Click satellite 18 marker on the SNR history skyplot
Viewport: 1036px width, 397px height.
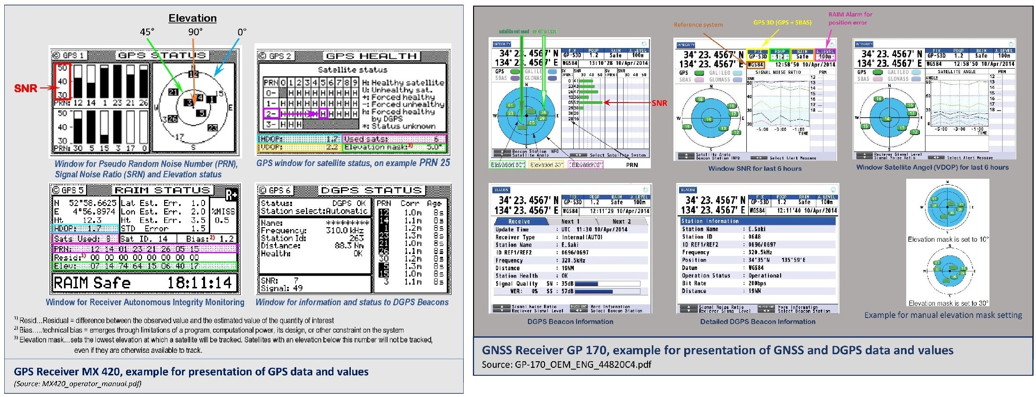point(700,100)
